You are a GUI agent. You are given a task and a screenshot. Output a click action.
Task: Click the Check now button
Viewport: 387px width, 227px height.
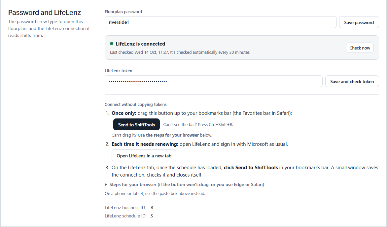point(360,48)
